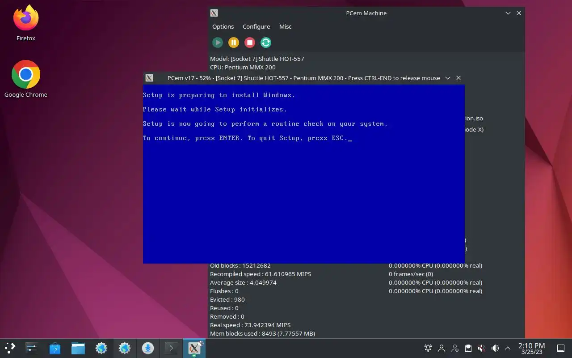Select the Recompiled speed 61.610965 MIPS line
The image size is (572, 358).
[x=261, y=274]
